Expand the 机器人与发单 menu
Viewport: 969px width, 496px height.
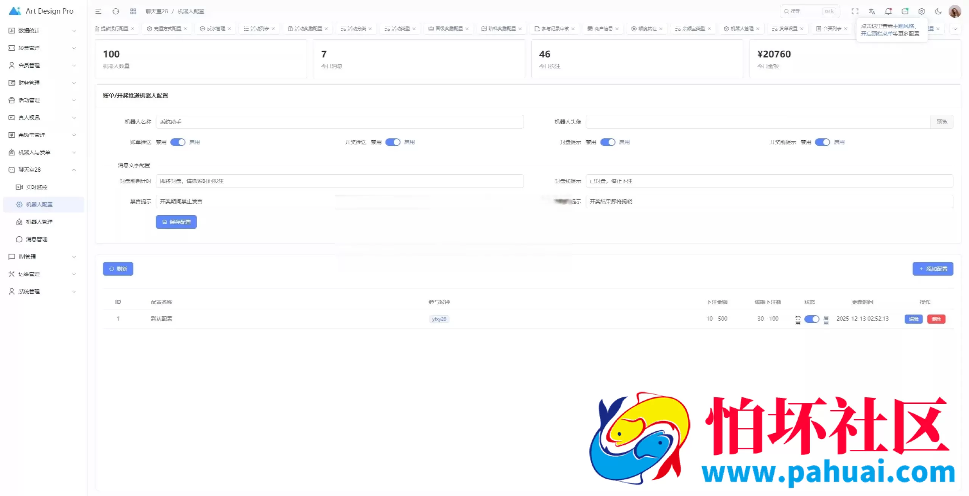[x=44, y=152]
